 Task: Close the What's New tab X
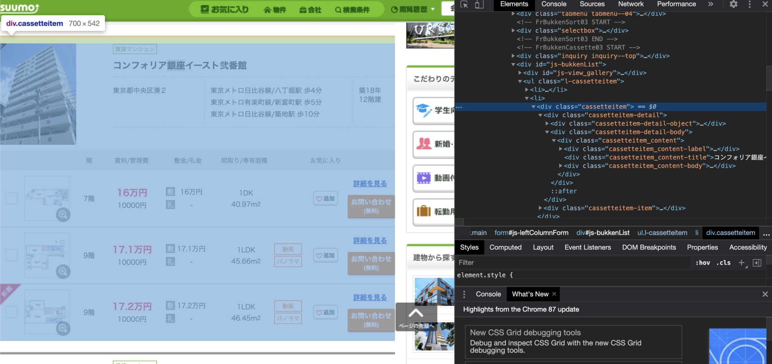554,294
